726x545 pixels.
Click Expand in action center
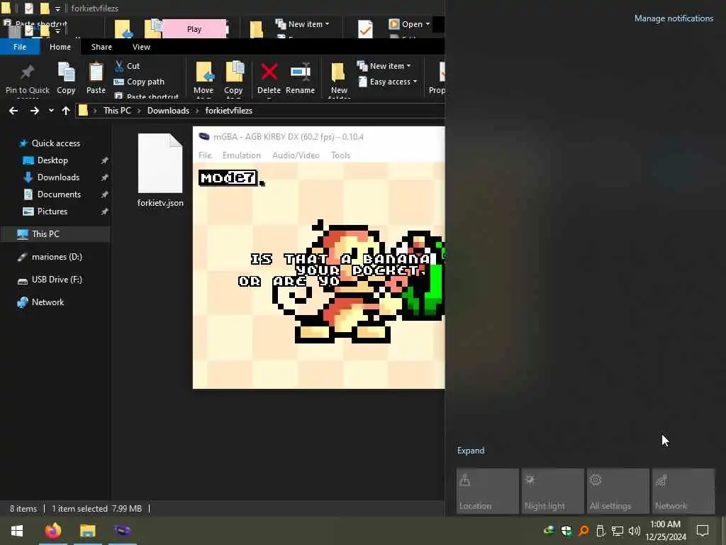pos(471,451)
